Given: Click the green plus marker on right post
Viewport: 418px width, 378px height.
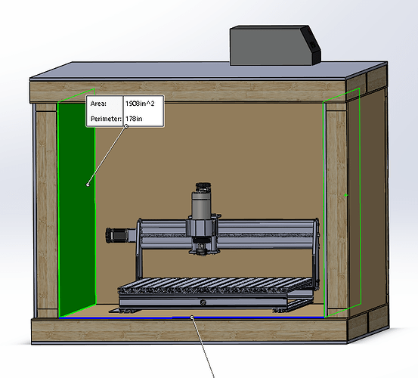Looking at the screenshot, I should tap(345, 195).
